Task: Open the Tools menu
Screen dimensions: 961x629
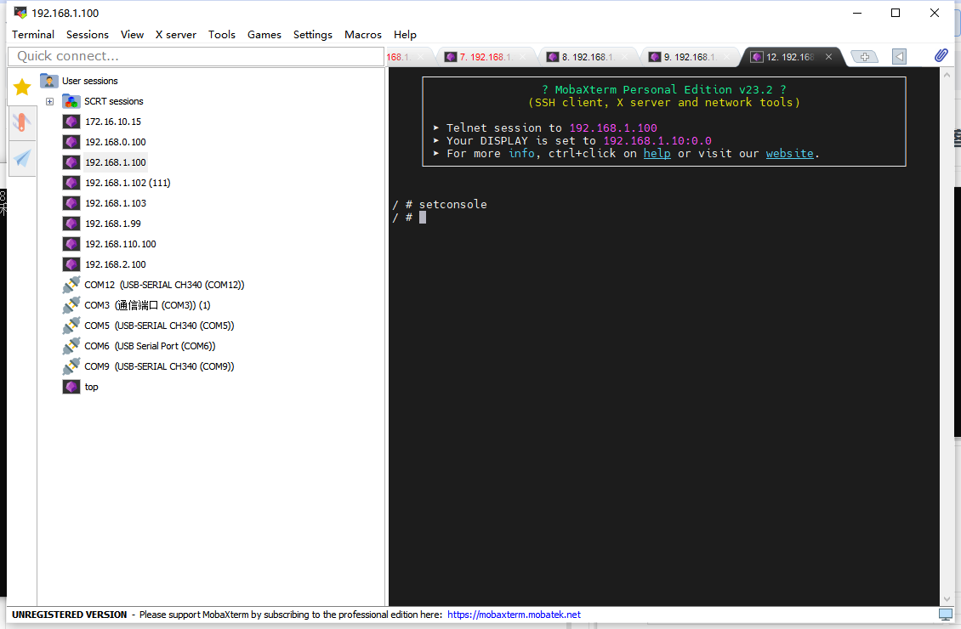Action: click(222, 34)
